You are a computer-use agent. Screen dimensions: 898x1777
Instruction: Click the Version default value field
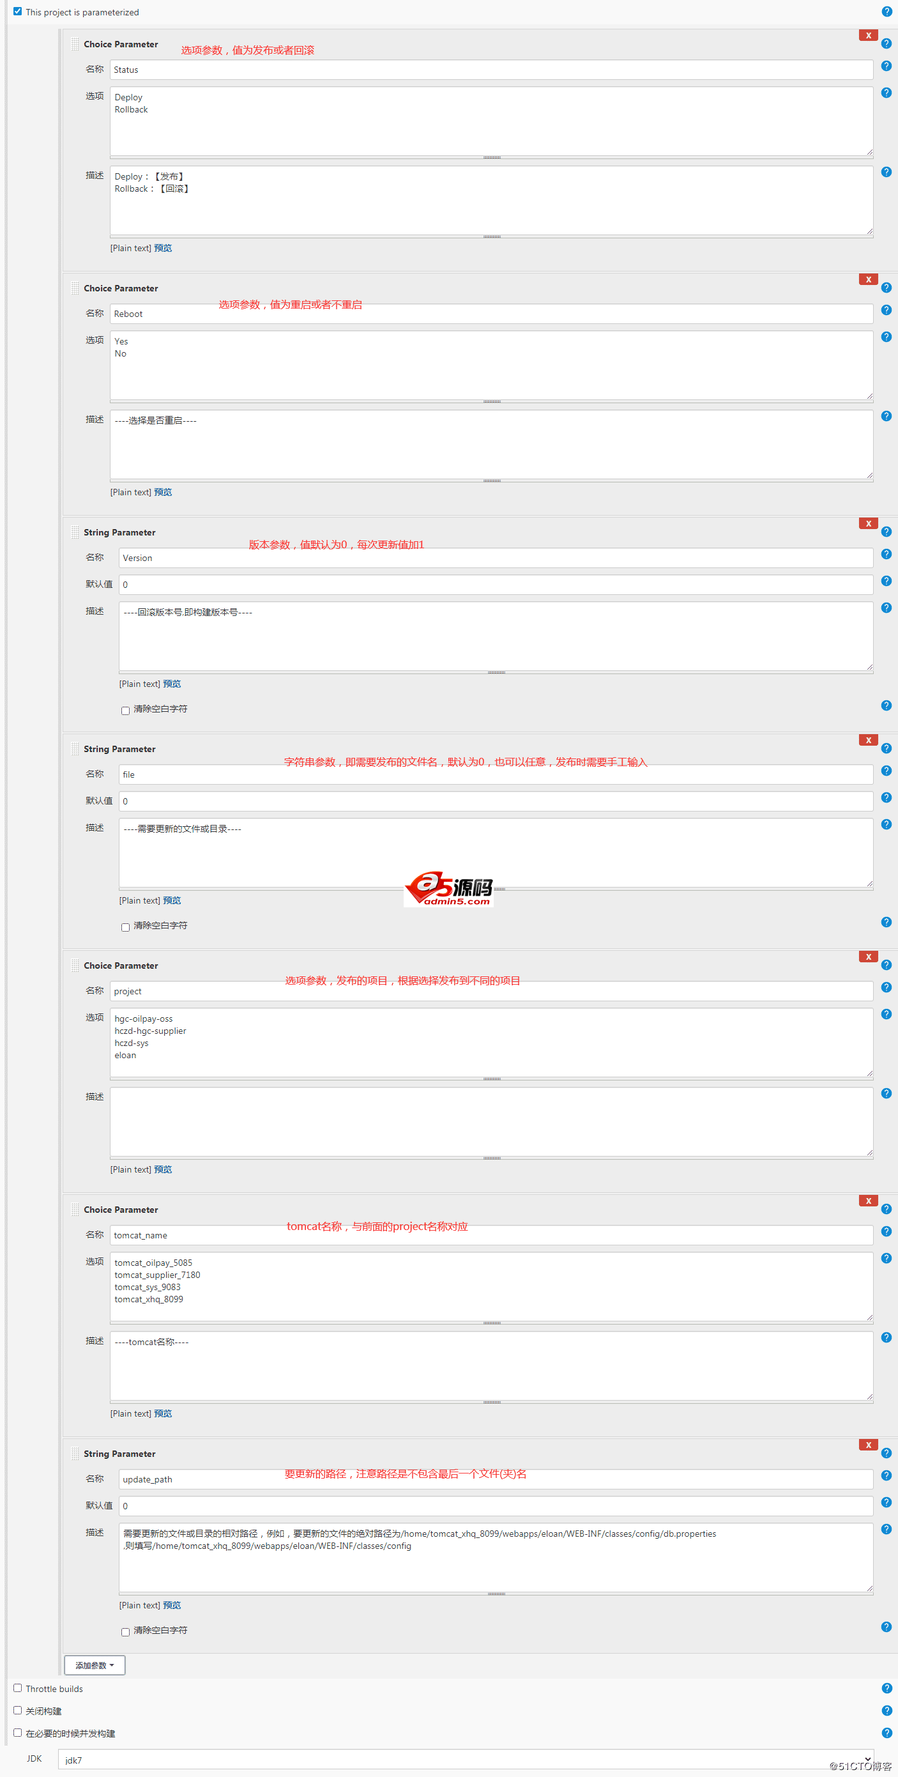(x=496, y=585)
